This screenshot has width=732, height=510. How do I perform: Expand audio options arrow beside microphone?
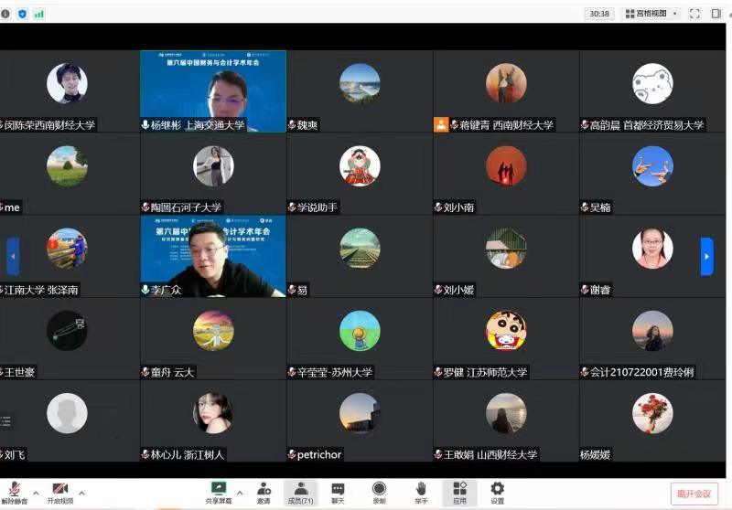click(37, 492)
